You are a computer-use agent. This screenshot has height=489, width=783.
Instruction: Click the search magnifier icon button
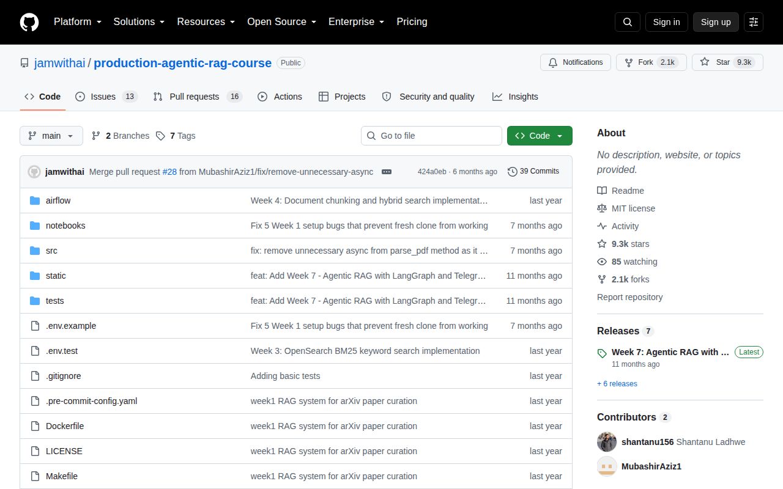[x=628, y=22]
